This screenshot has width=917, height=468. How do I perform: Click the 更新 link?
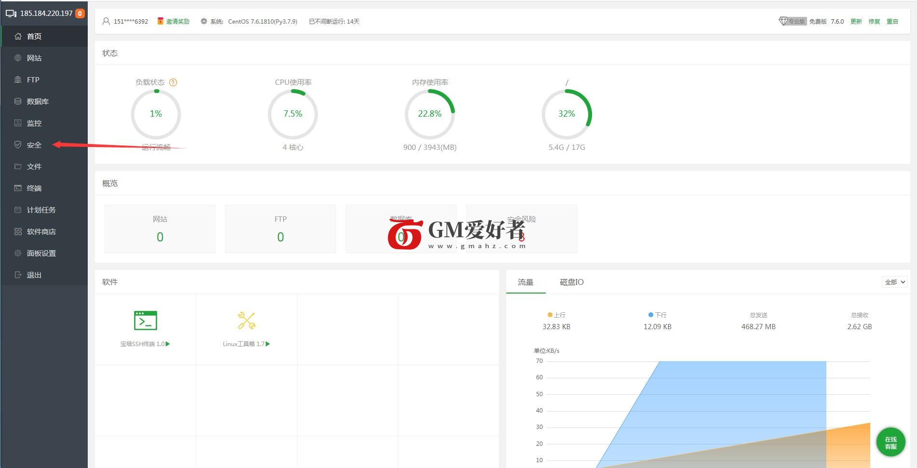coord(856,21)
